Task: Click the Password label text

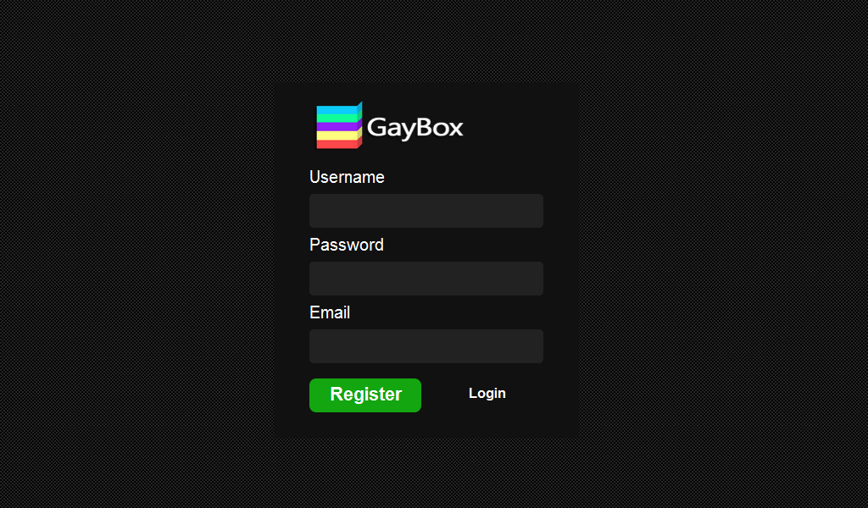Action: coord(347,245)
